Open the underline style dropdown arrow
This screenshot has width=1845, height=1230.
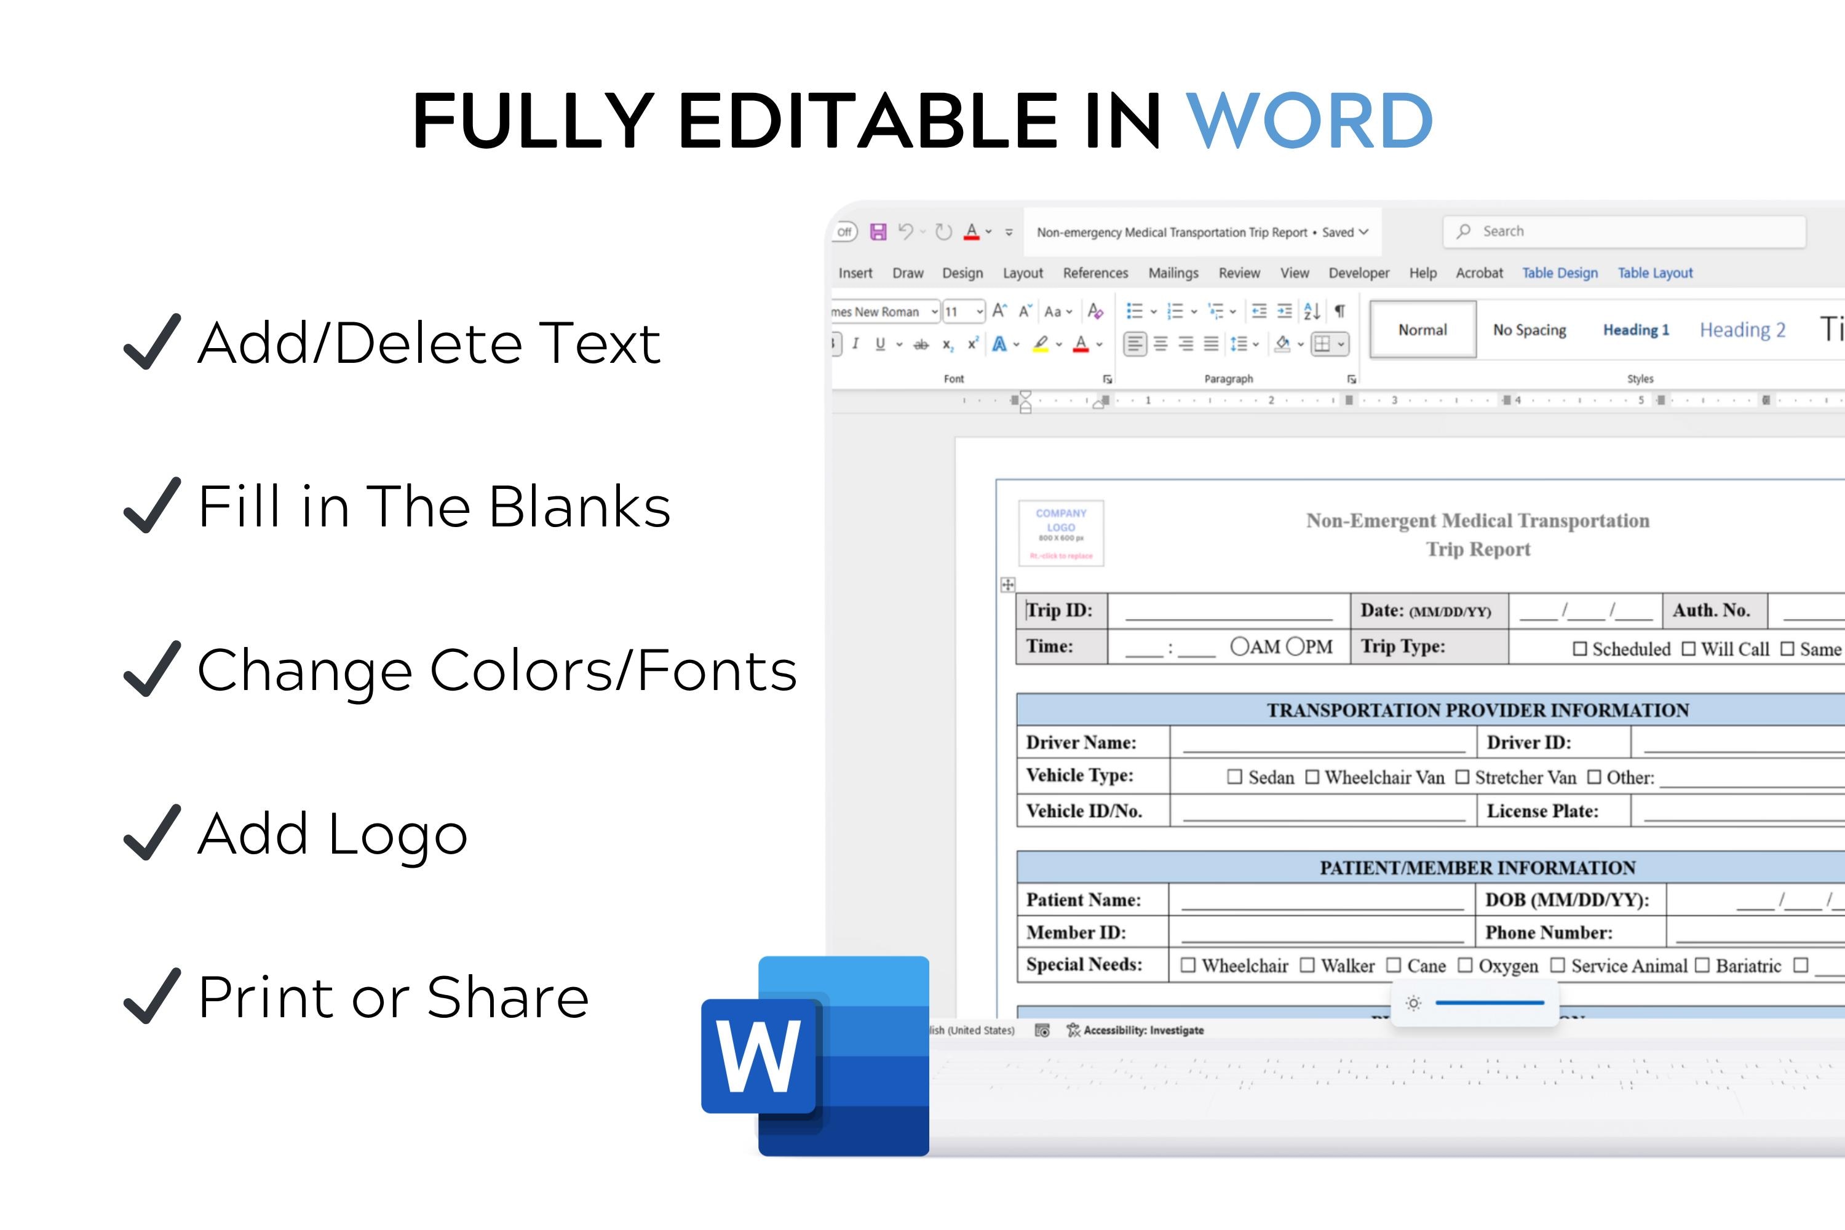click(x=899, y=344)
